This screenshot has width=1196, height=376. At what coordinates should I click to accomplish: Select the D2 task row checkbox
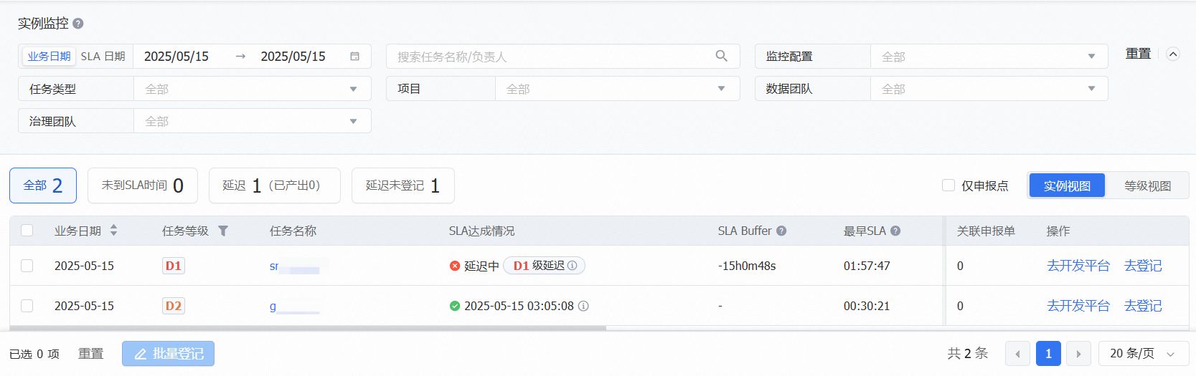[27, 306]
